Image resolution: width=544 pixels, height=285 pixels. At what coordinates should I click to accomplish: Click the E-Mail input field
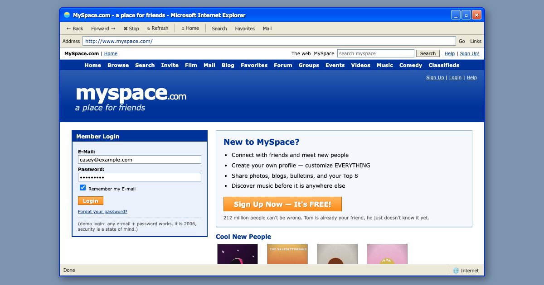point(140,160)
